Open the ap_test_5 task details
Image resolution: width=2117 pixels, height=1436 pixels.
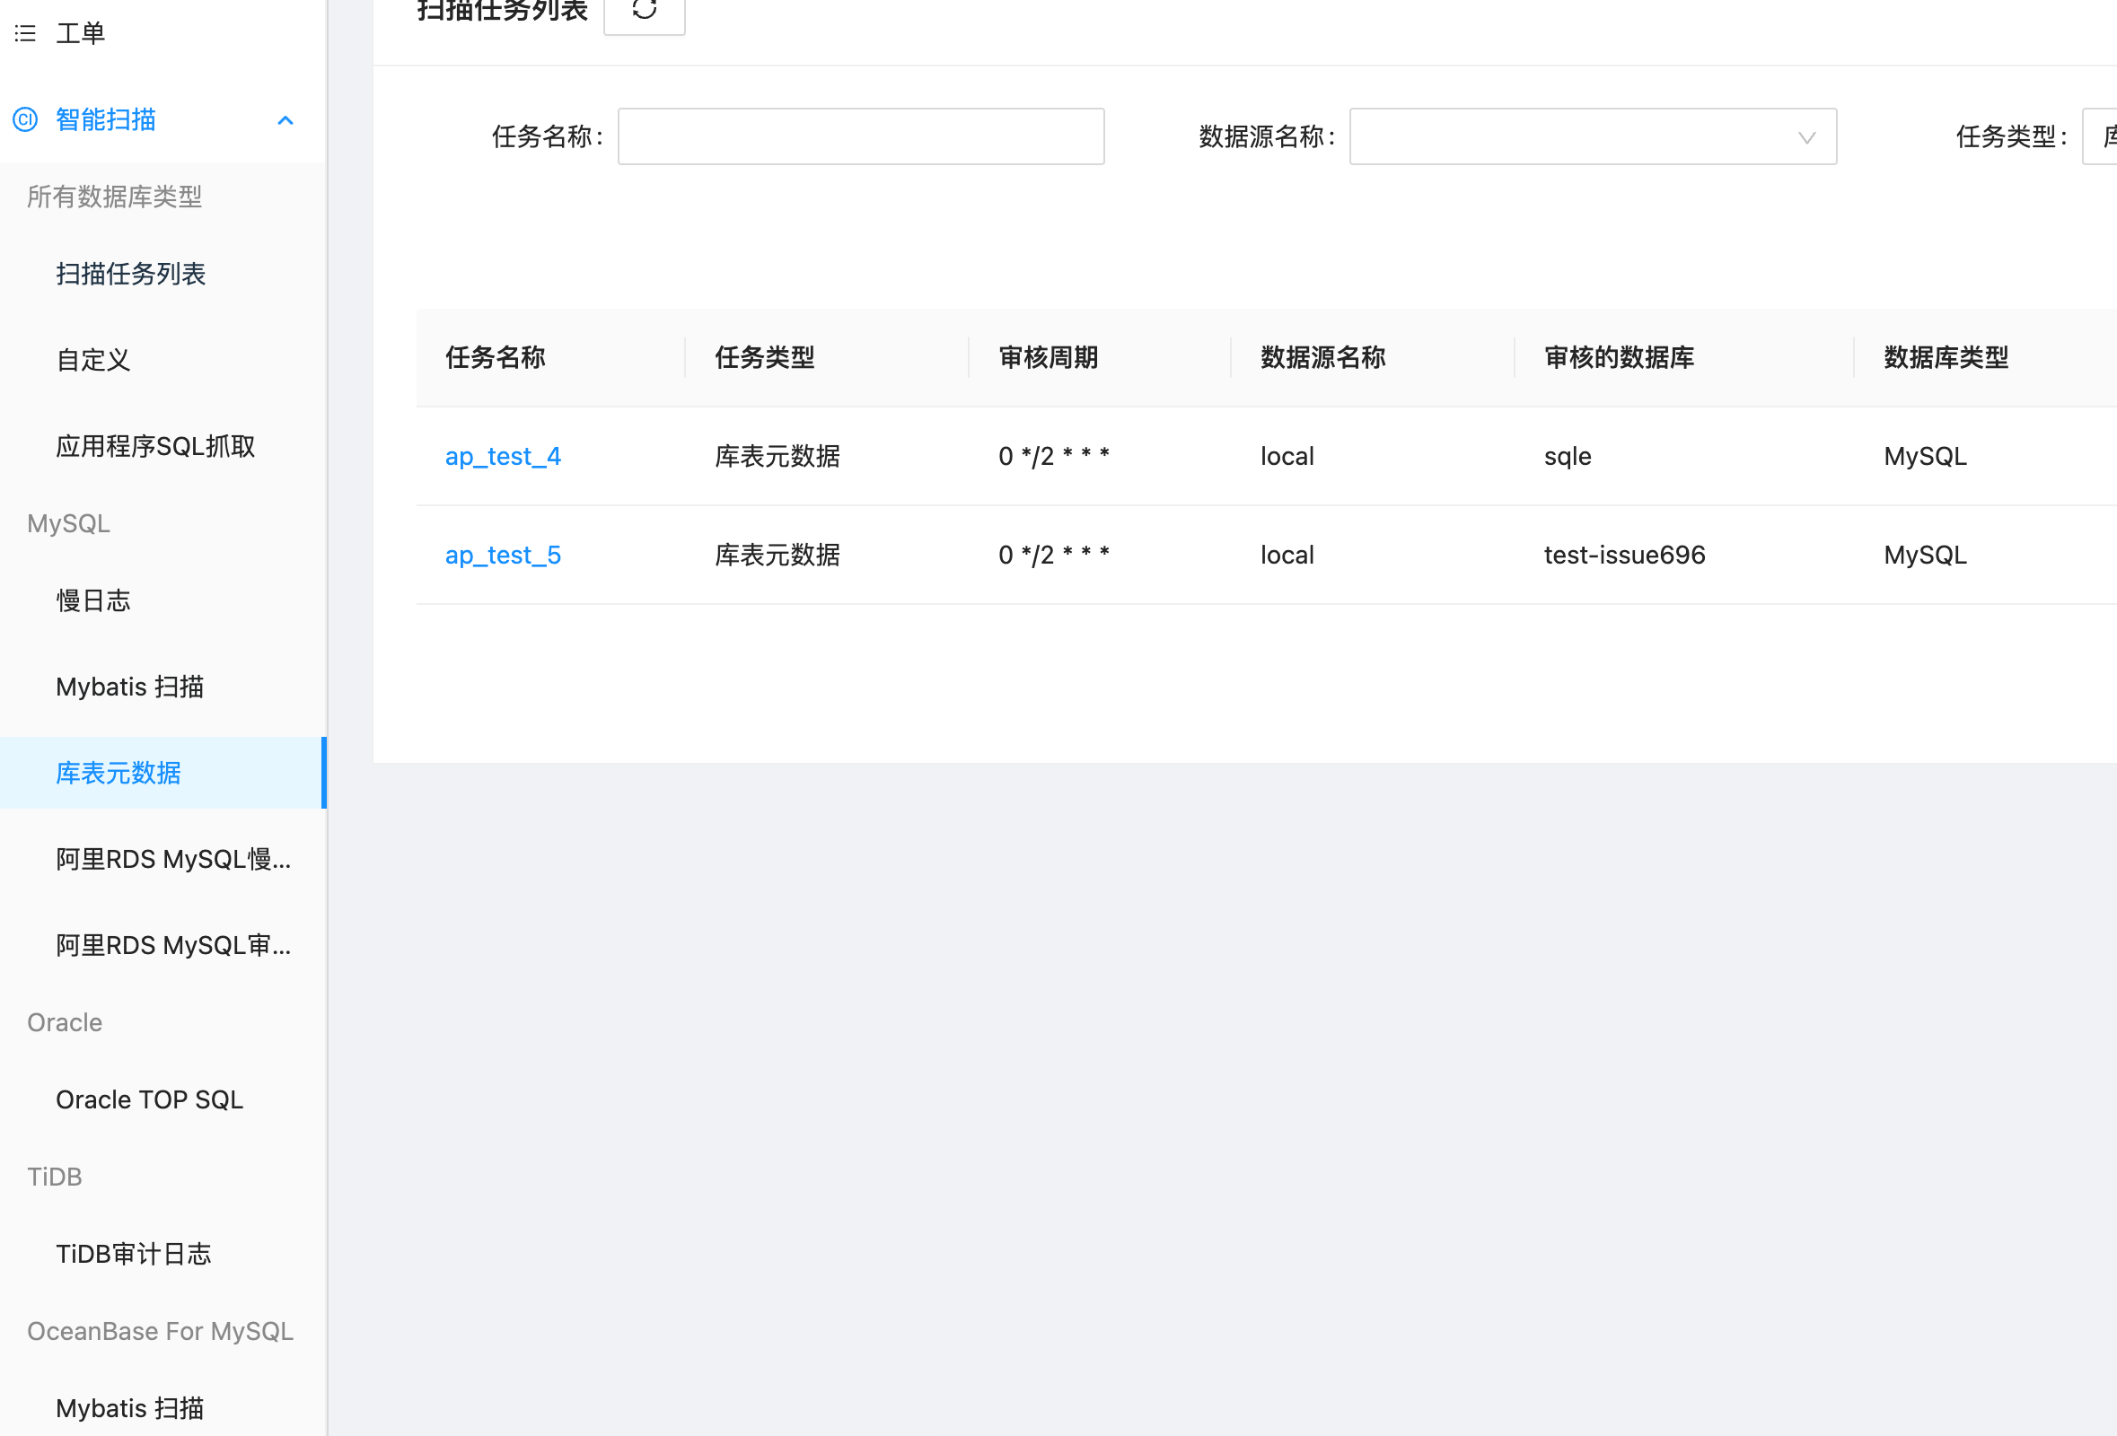pyautogui.click(x=503, y=555)
